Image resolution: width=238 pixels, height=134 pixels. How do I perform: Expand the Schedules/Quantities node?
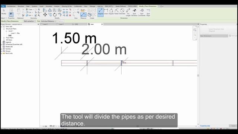point(1,45)
